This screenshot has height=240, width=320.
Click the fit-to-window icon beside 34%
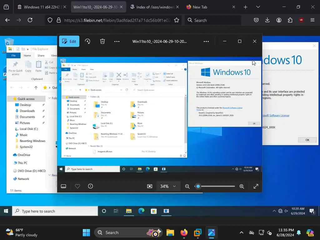pos(150,186)
